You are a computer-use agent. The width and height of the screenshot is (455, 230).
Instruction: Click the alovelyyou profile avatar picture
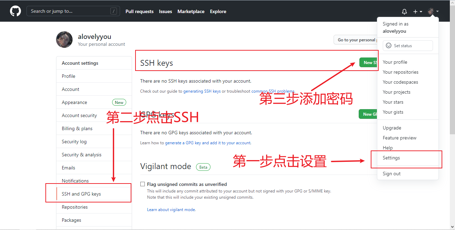tap(64, 40)
